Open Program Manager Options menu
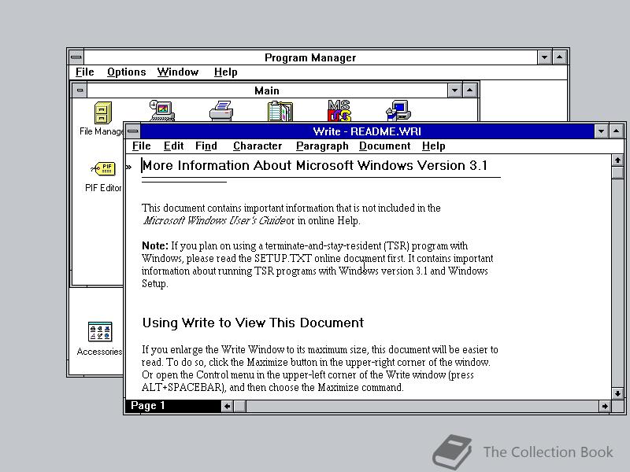The width and height of the screenshot is (630, 472). click(127, 72)
